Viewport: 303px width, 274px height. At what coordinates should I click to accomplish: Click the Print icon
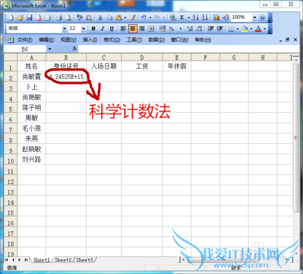(x=59, y=18)
